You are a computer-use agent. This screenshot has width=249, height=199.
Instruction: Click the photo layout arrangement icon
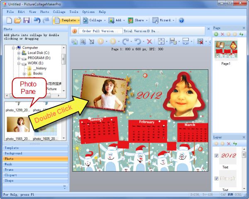(173, 41)
